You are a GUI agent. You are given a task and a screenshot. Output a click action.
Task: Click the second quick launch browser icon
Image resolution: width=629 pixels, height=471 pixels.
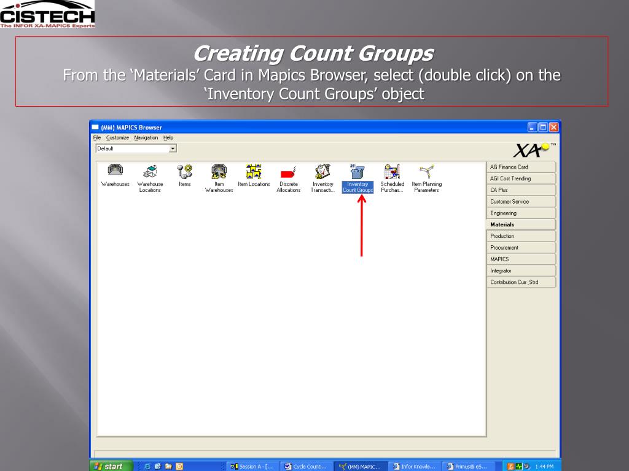(158, 466)
